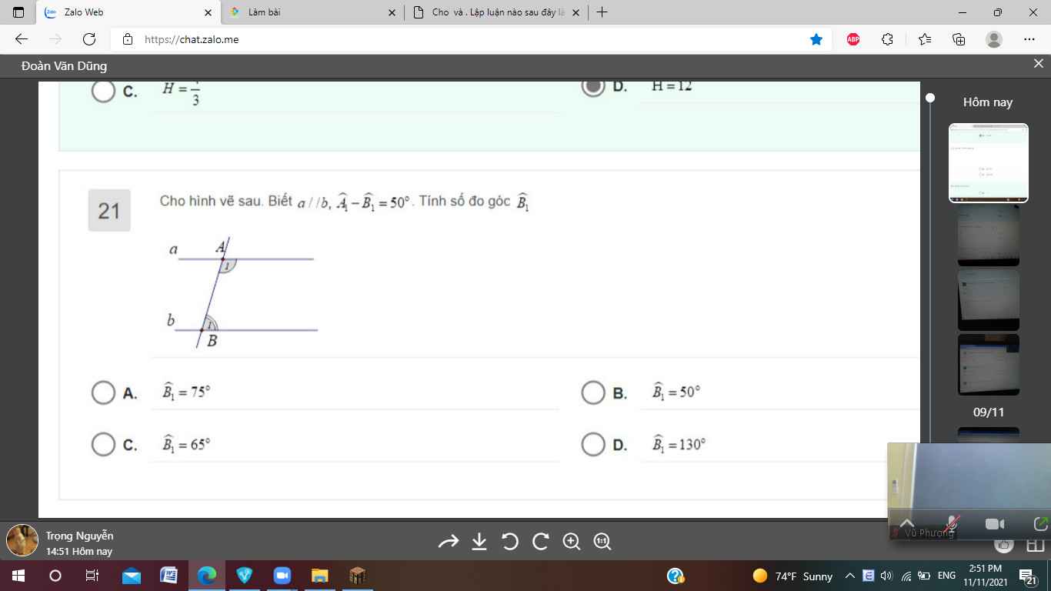Open the fourth image thumbnail

989,365
